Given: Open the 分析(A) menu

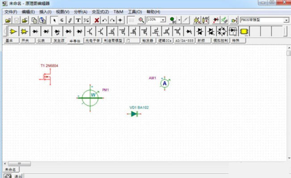Looking at the screenshot, I should pyautogui.click(x=80, y=12).
